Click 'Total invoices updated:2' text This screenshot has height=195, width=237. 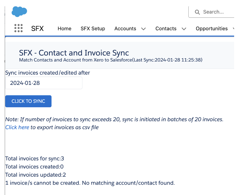(x=35, y=175)
